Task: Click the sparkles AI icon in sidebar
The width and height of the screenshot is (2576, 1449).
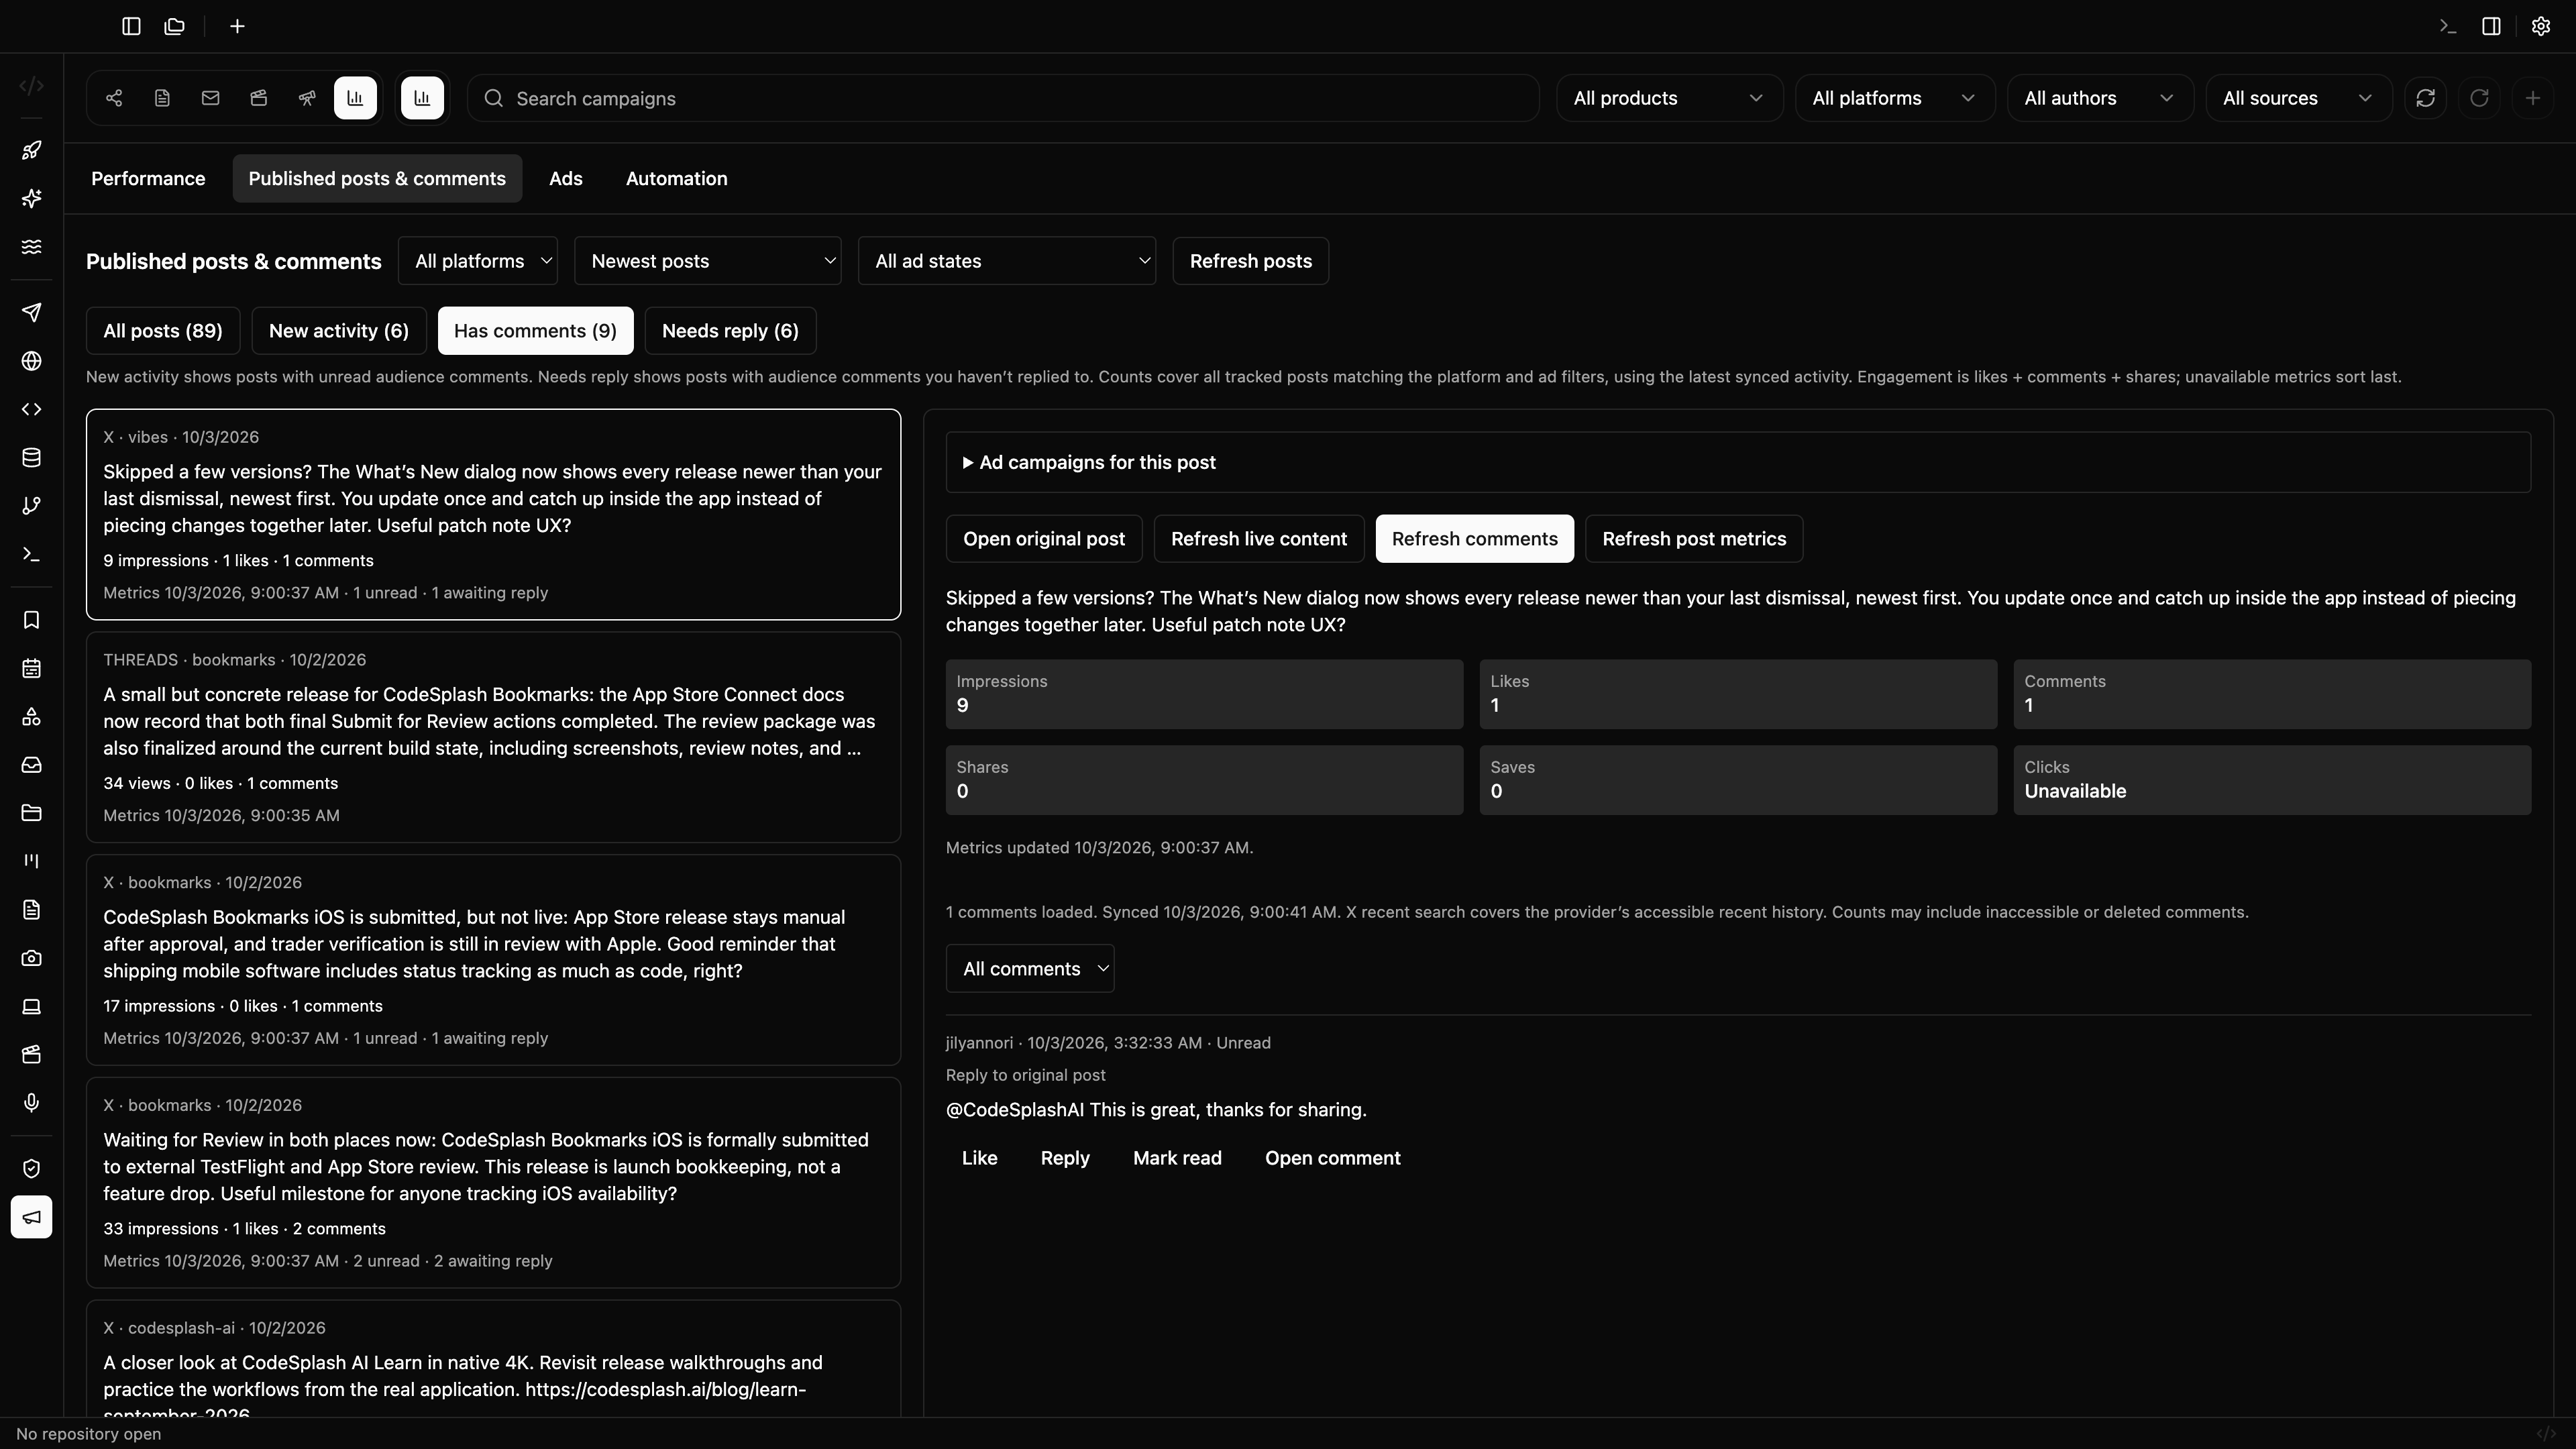Action: 31,198
